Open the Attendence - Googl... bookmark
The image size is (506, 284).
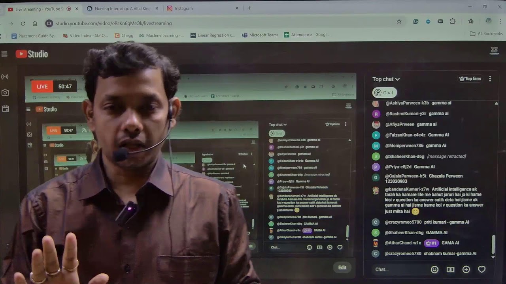[x=307, y=35]
